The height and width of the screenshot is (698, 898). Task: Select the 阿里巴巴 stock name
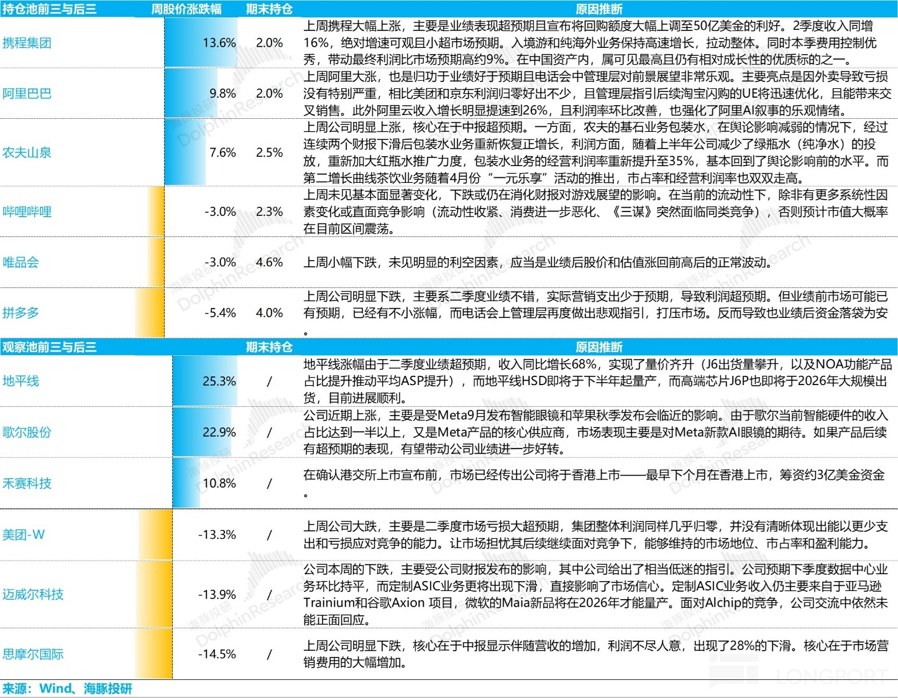tap(27, 93)
